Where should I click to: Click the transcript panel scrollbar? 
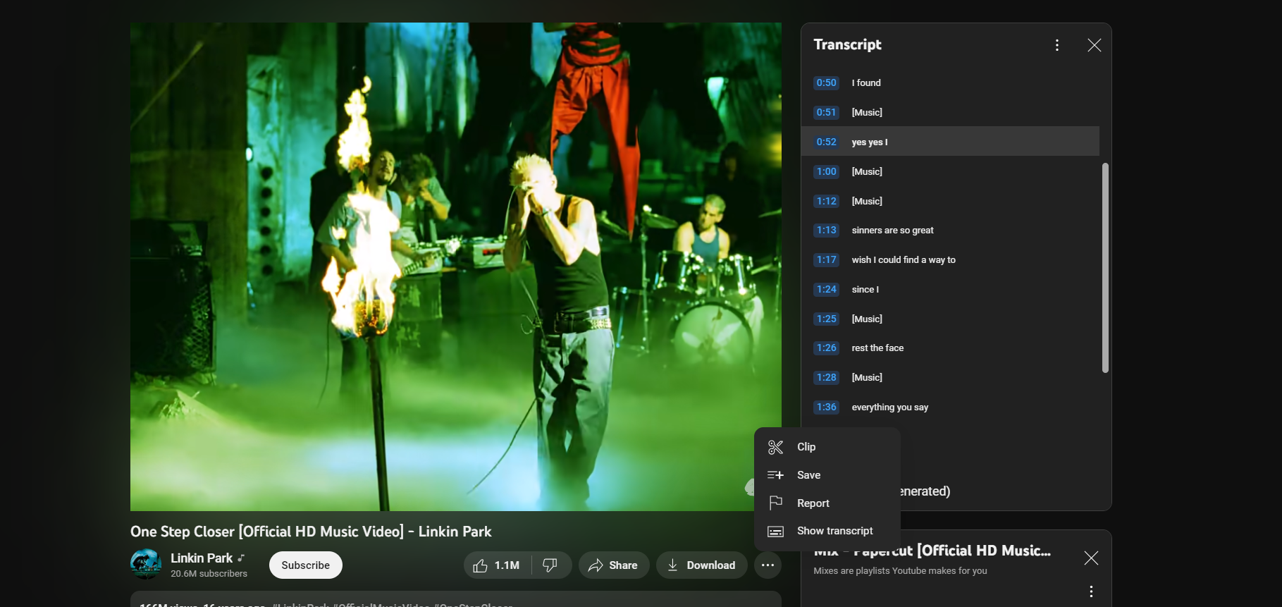point(1105,268)
